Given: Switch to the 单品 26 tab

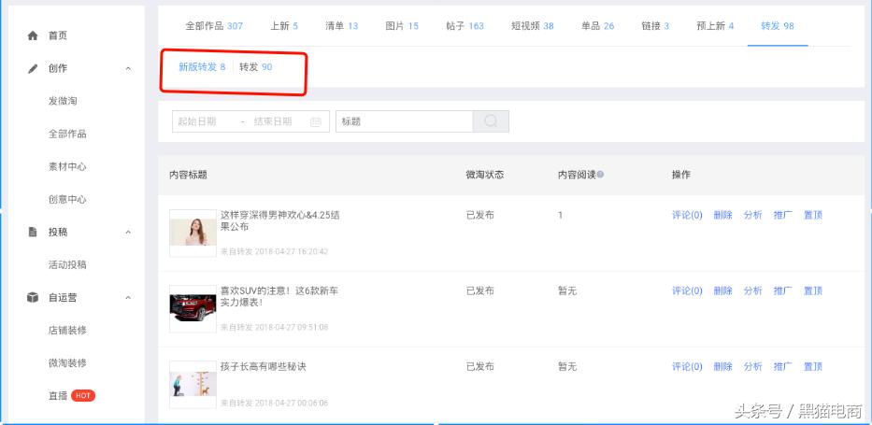Looking at the screenshot, I should point(598,26).
